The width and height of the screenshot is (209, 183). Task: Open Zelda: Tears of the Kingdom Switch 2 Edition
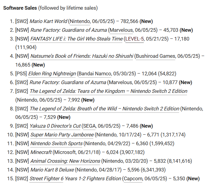(108, 91)
